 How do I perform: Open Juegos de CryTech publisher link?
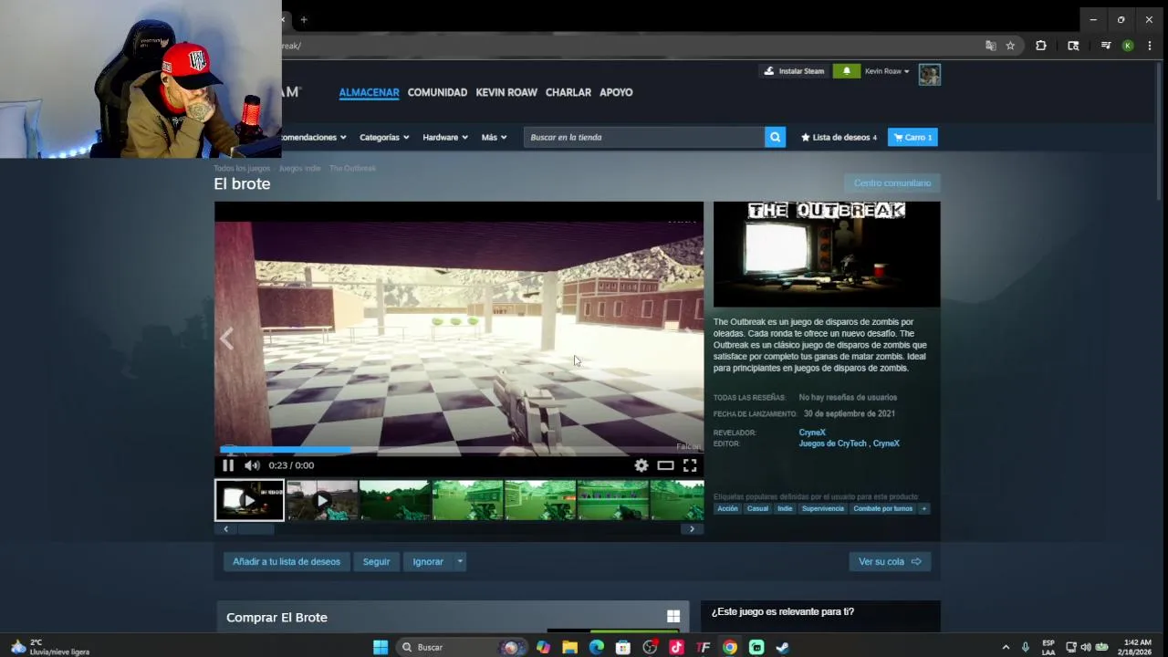832,443
